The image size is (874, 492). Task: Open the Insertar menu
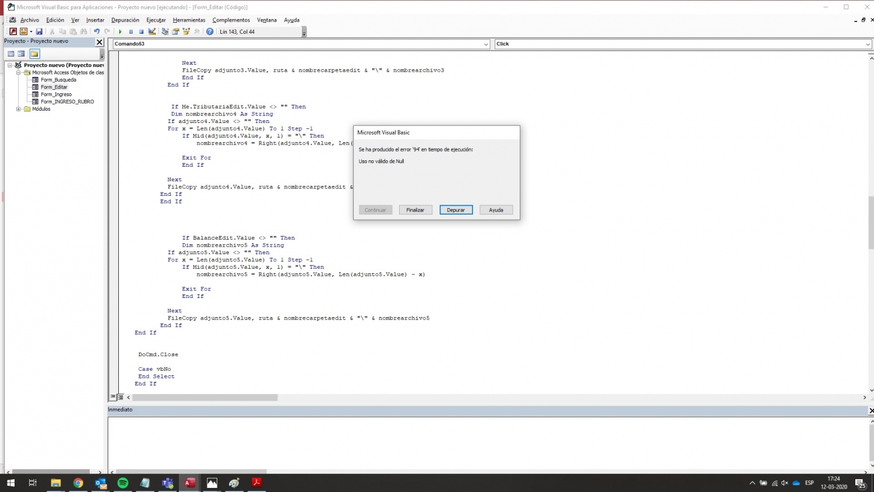click(x=96, y=20)
